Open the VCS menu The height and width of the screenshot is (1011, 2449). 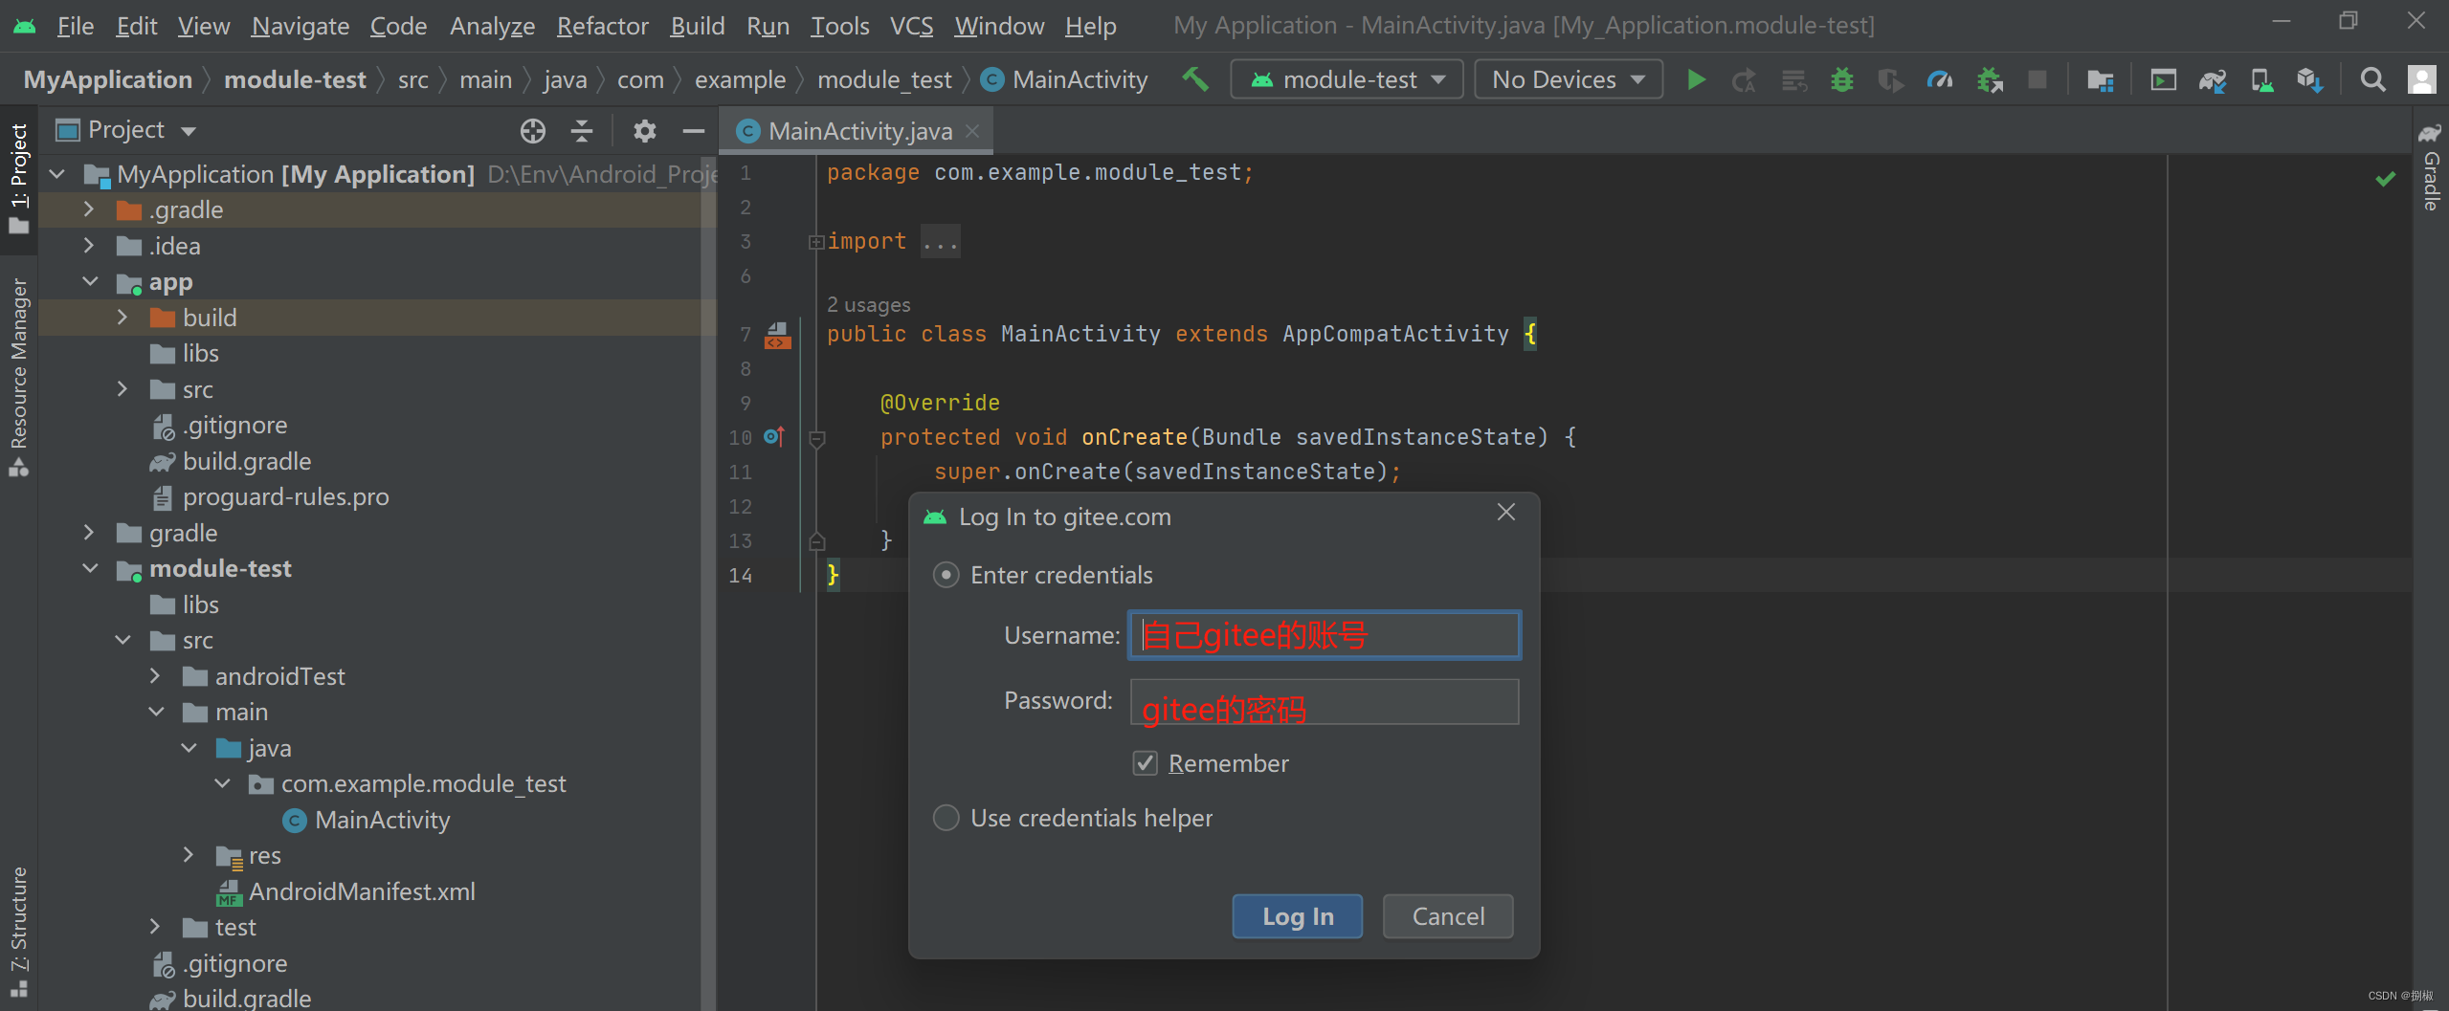[911, 26]
